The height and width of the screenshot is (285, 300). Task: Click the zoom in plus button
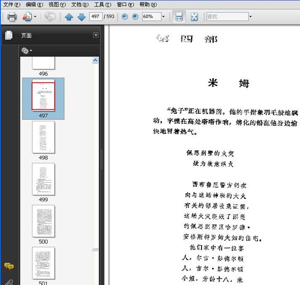[x=134, y=16]
